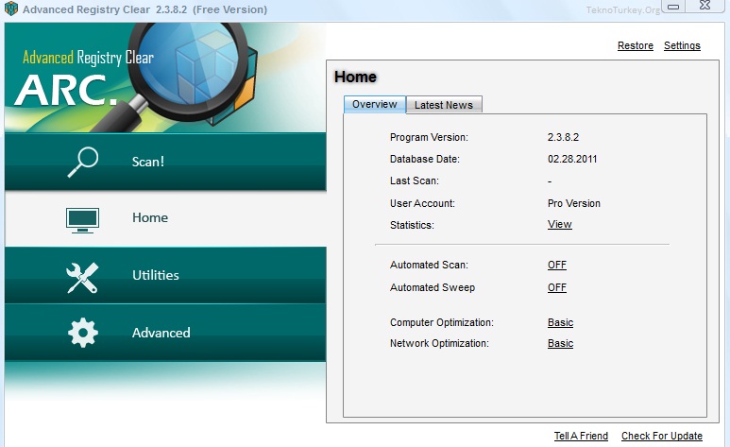
Task: Click the Automated Sweep label
Action: 433,287
